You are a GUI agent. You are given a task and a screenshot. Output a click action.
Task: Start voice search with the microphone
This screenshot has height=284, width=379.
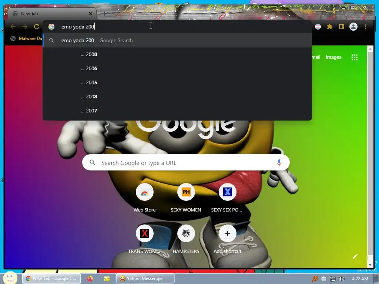pos(279,163)
